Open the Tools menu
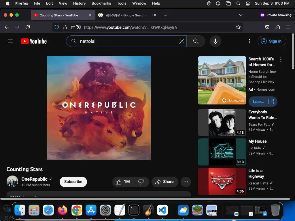 coord(122,3)
